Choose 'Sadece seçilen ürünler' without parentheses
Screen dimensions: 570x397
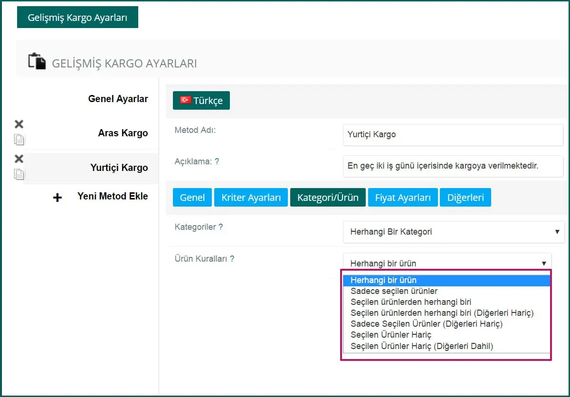click(x=394, y=291)
